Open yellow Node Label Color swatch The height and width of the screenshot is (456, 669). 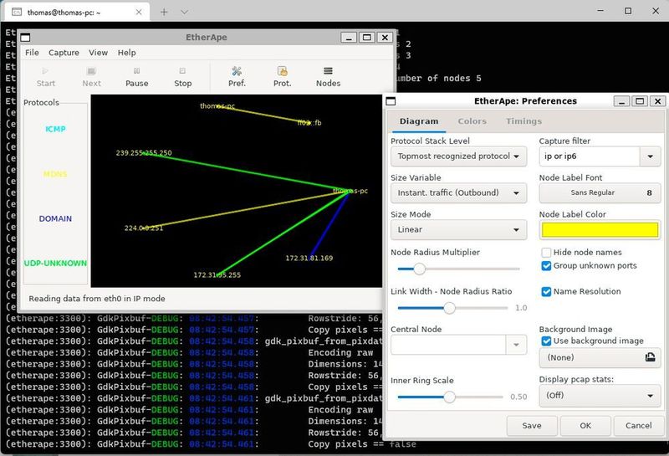pos(600,230)
